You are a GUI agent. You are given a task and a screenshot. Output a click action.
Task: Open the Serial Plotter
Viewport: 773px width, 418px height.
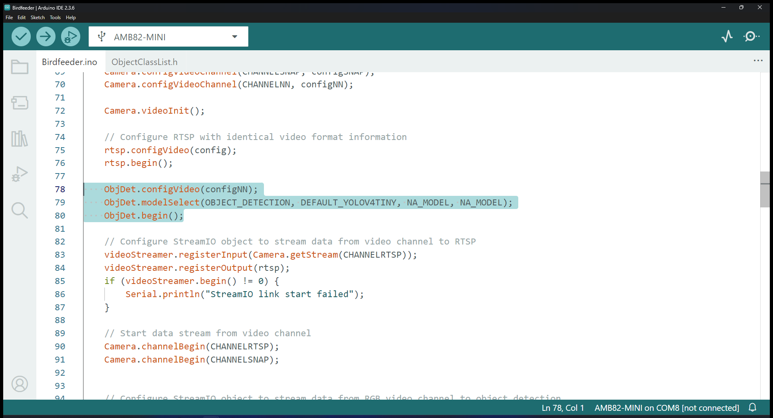[x=727, y=36]
